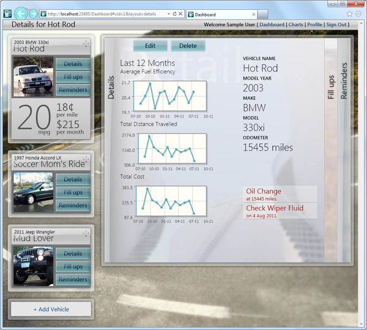Screen dimensions: 367x330
Task: Click the 15455 miles odometer value
Action: tap(268, 148)
